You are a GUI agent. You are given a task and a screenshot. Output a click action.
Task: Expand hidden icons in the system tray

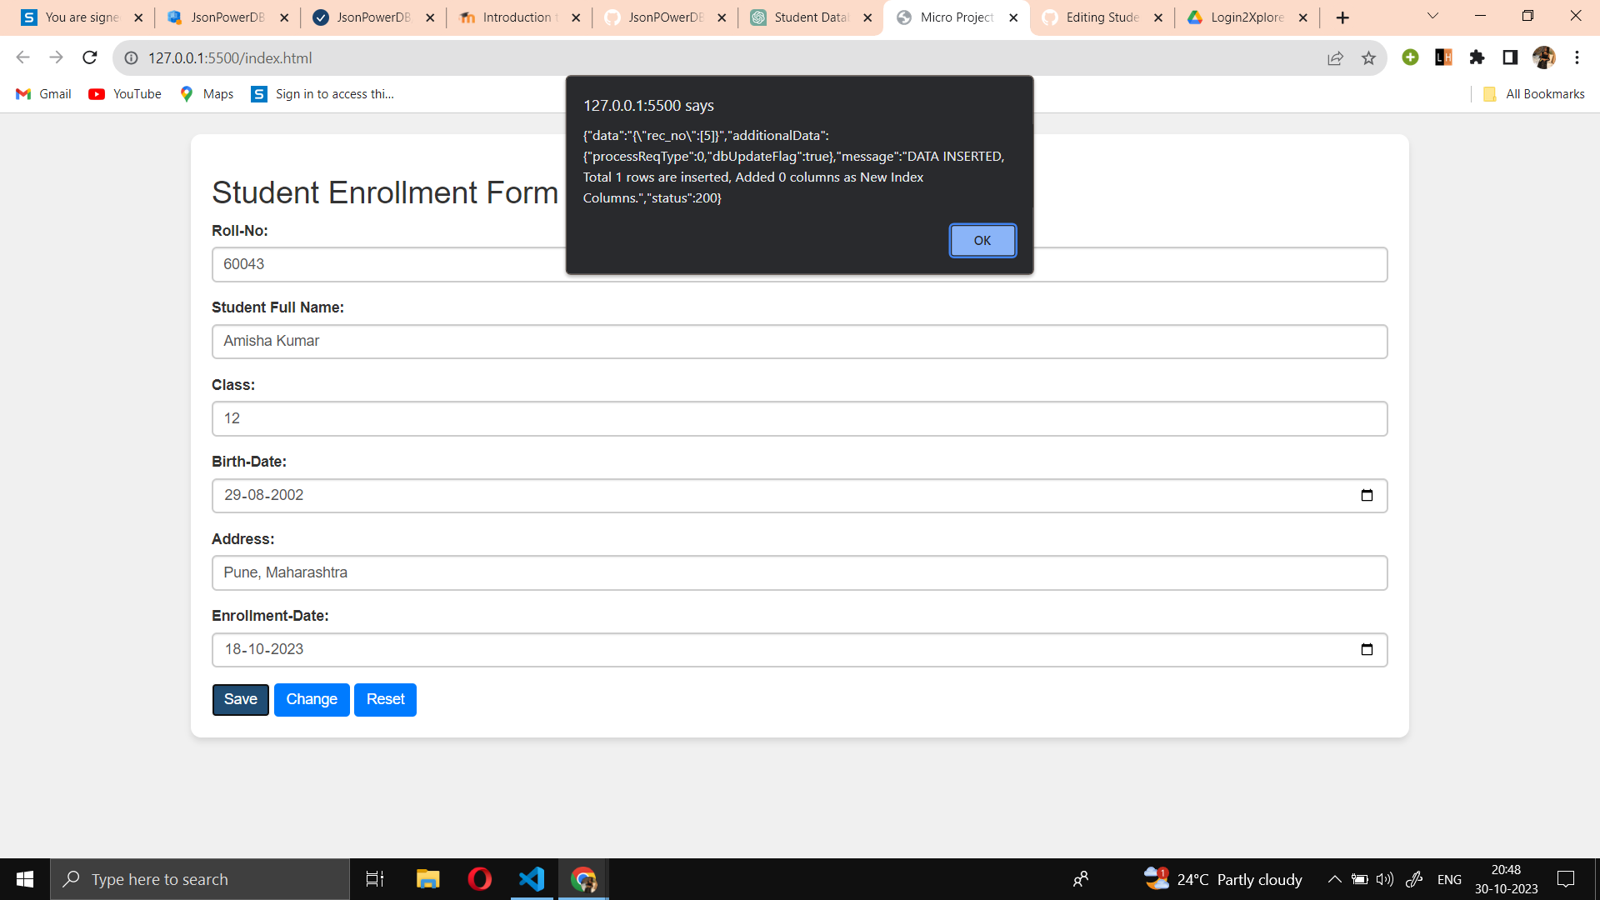coord(1333,878)
